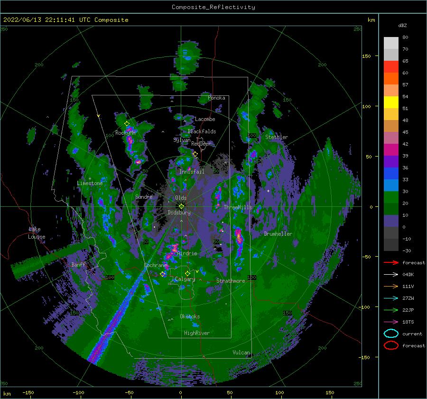The image size is (427, 399).
Task: Click the Olds label near radar center
Action: (x=181, y=198)
